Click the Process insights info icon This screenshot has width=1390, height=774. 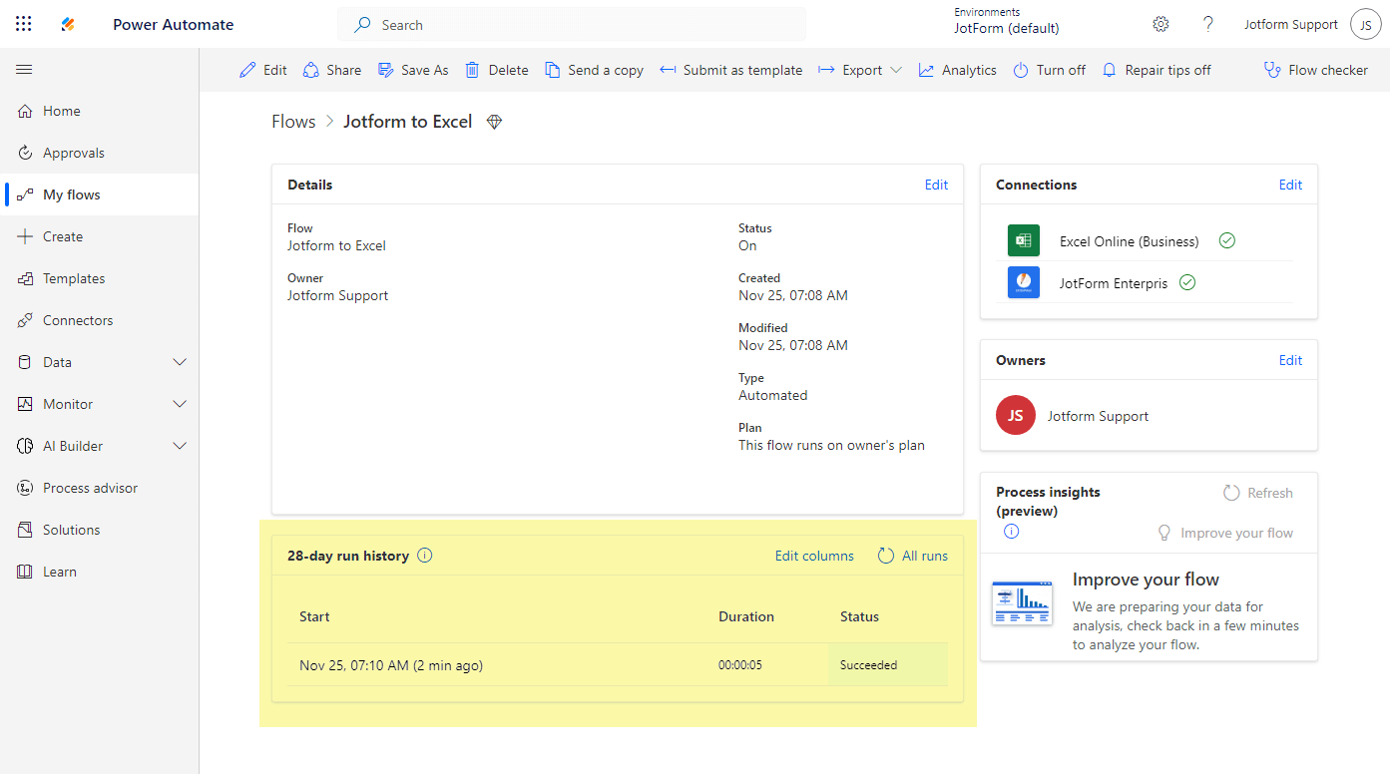coord(1012,532)
